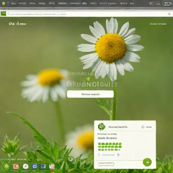Click the first green square in the card's grid
173x173 pixels.
(x=99, y=144)
